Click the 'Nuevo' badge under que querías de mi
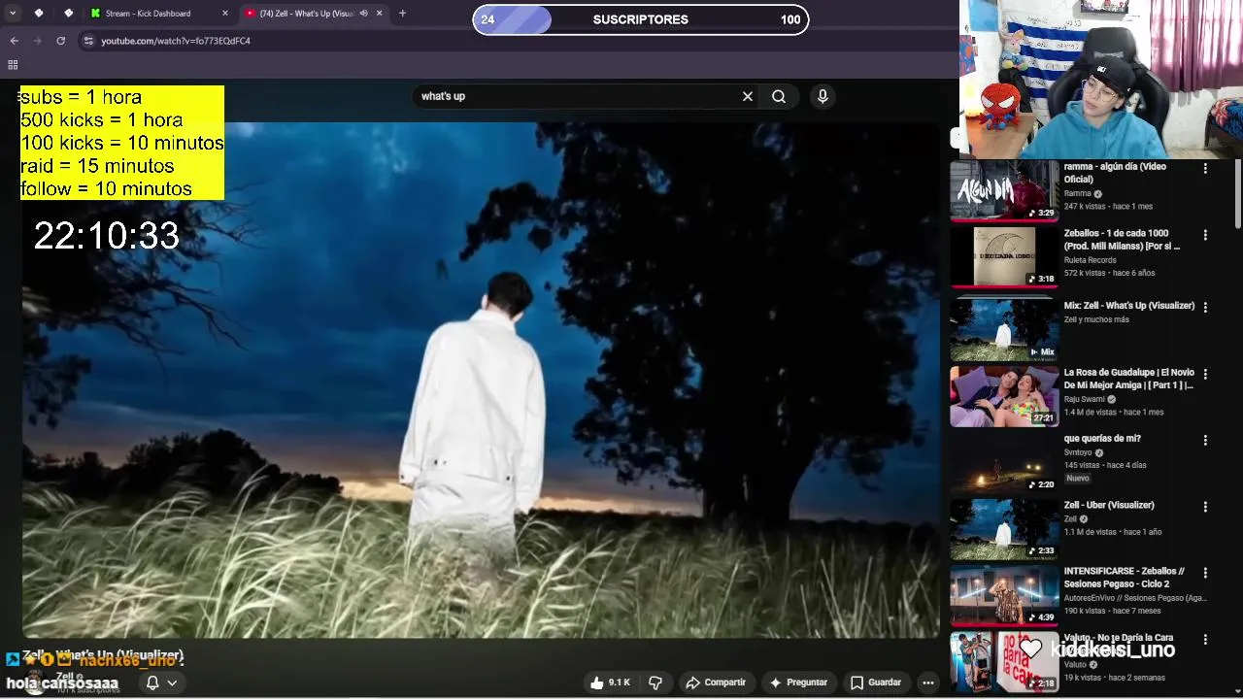 tap(1078, 479)
